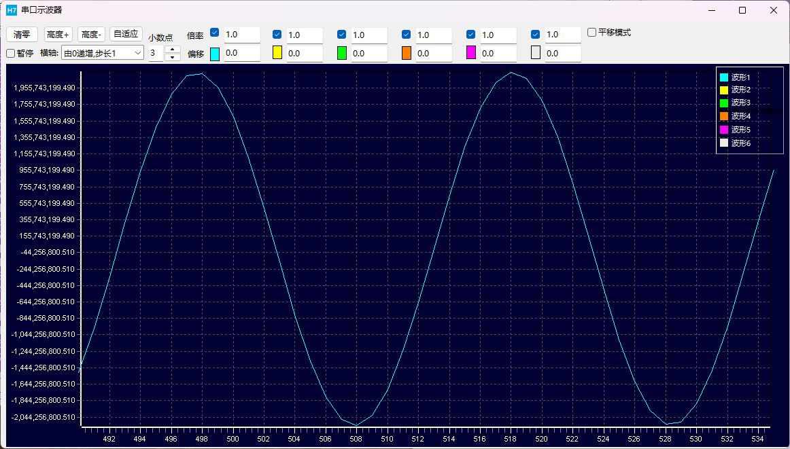
Task: Enable the 暂停 (pause) checkbox
Action: pyautogui.click(x=11, y=53)
